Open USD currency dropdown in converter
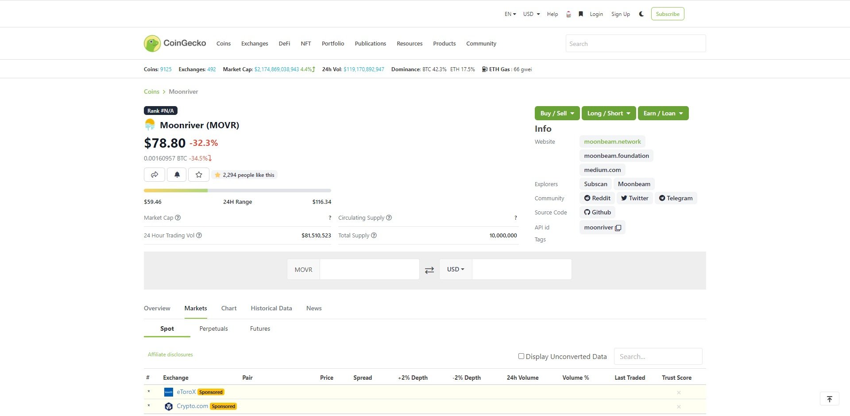This screenshot has height=416, width=850. point(456,269)
